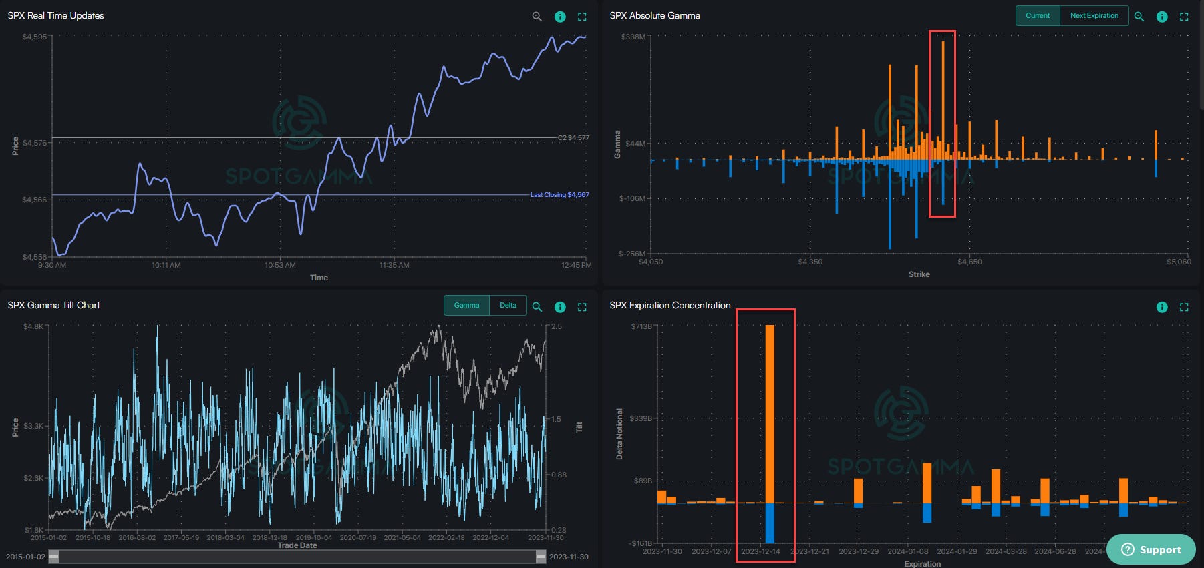Maximize the SPX Absolute Gamma panel

(1184, 17)
